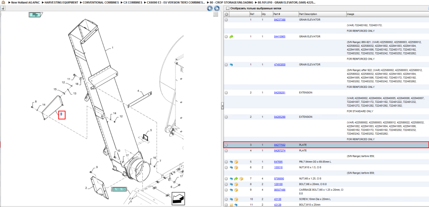Open part number link 47493858
This screenshot has width=429, height=207.
coord(280,65)
